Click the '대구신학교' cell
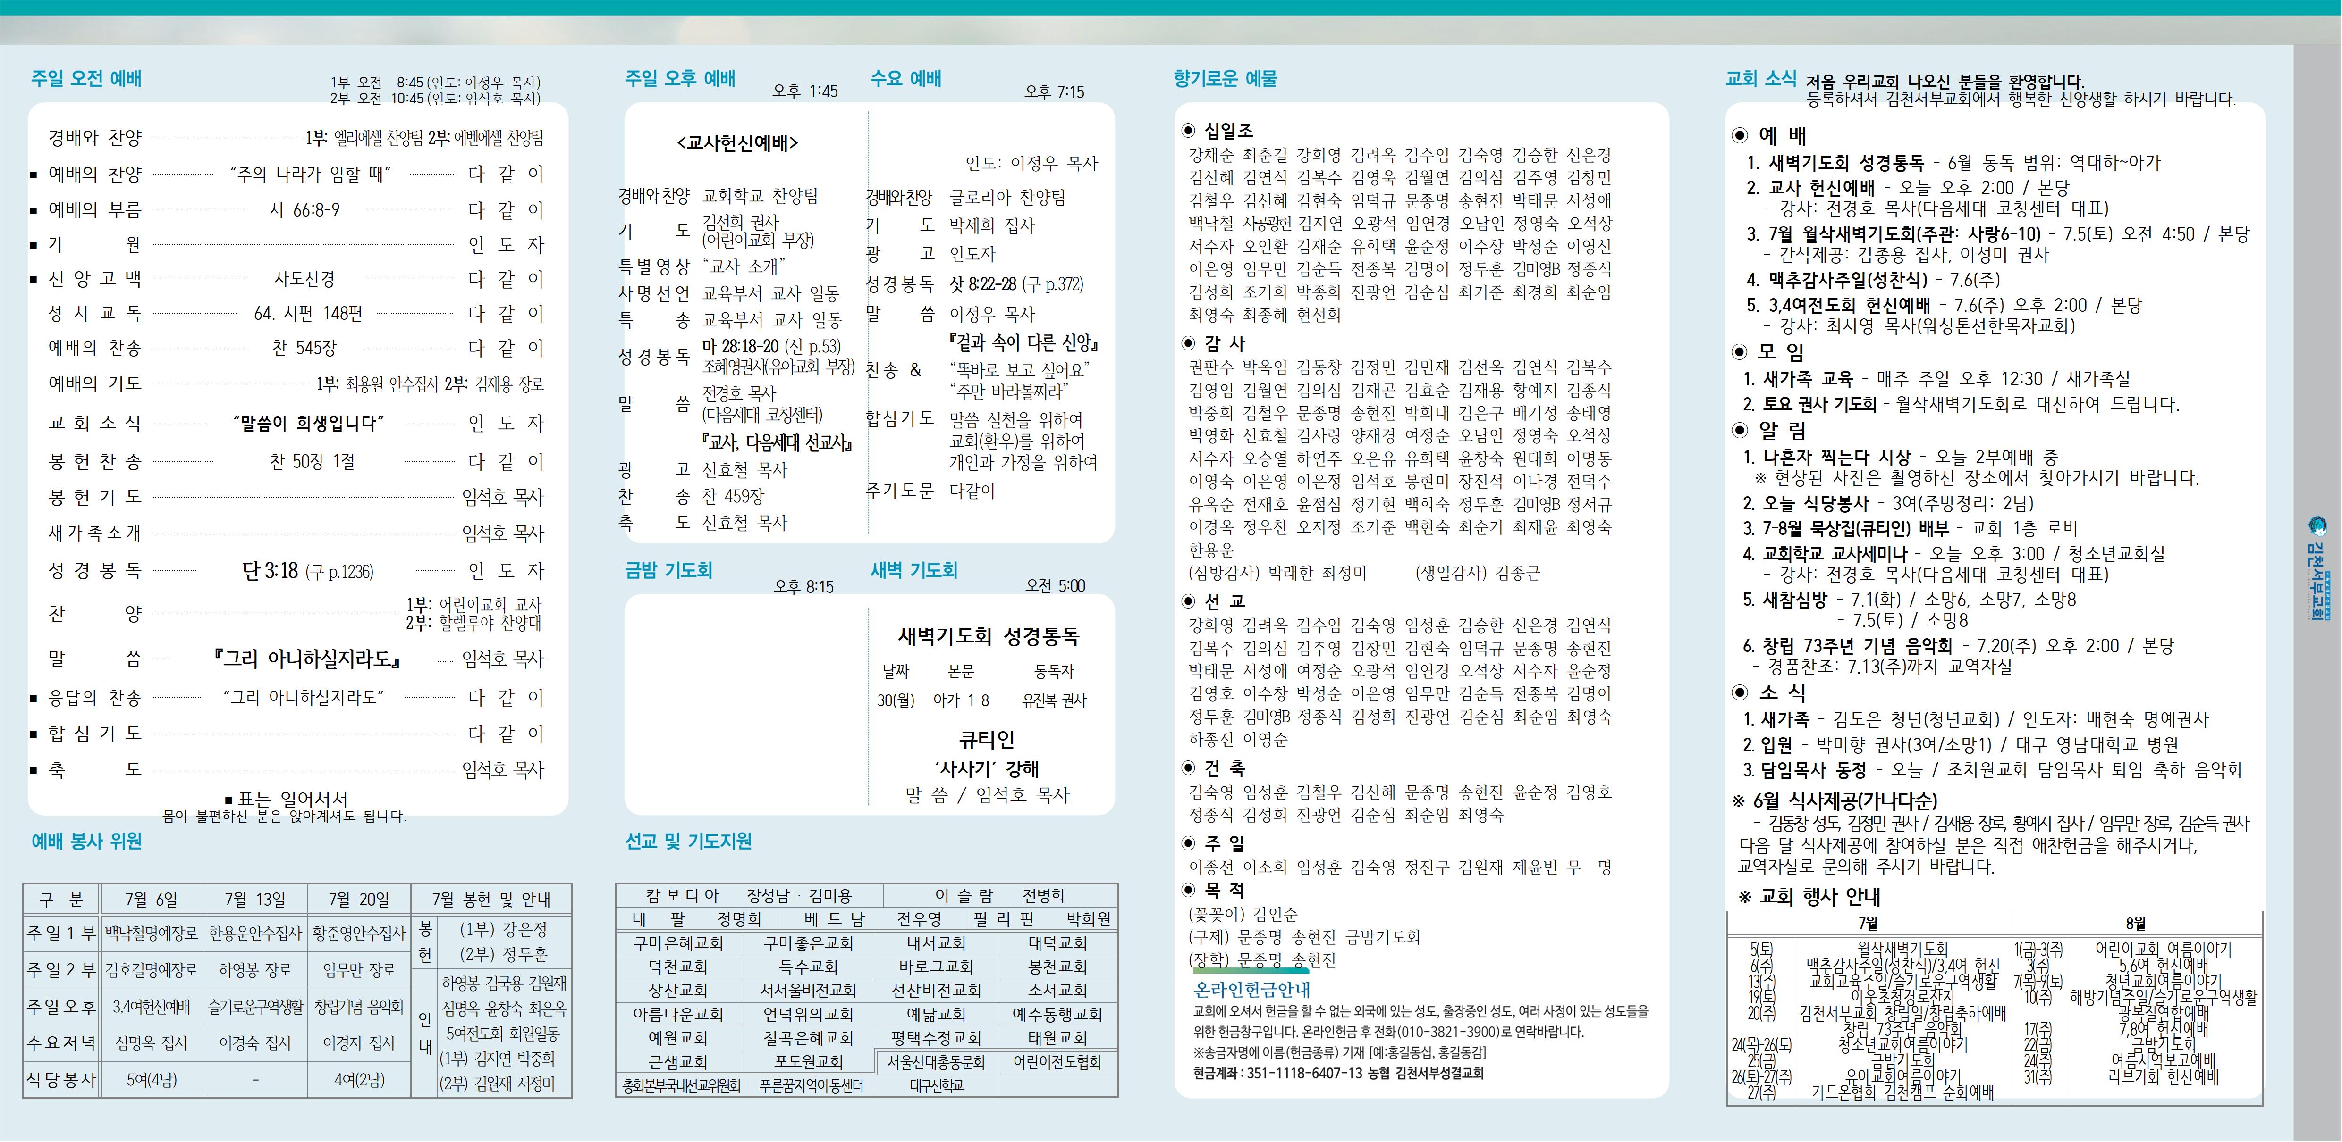 (x=937, y=1086)
